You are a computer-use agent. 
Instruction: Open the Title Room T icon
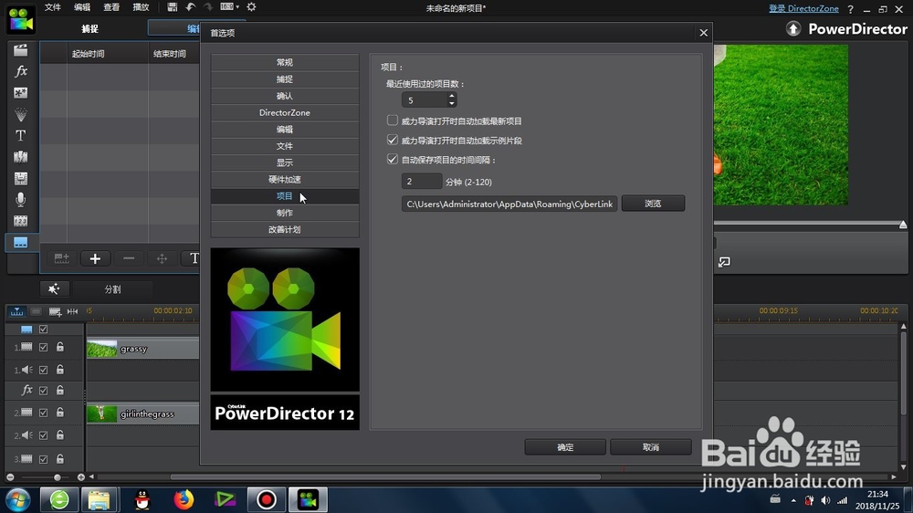coord(20,136)
